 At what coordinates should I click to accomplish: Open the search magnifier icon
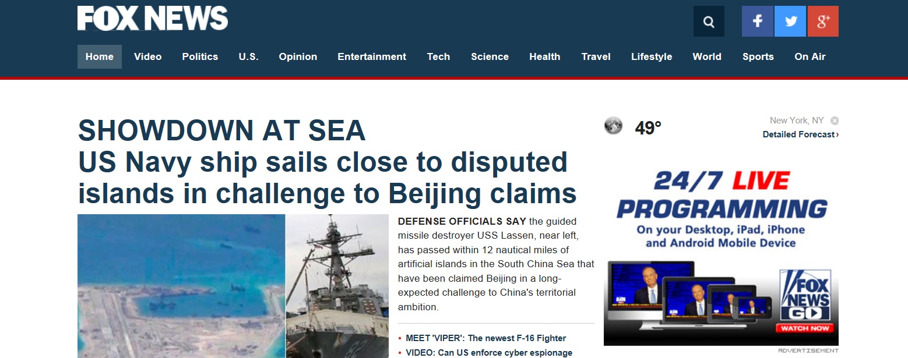point(709,22)
